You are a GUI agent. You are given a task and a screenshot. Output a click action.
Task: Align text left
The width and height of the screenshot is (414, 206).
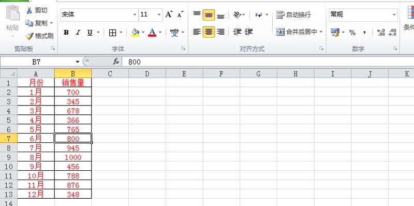[197, 32]
